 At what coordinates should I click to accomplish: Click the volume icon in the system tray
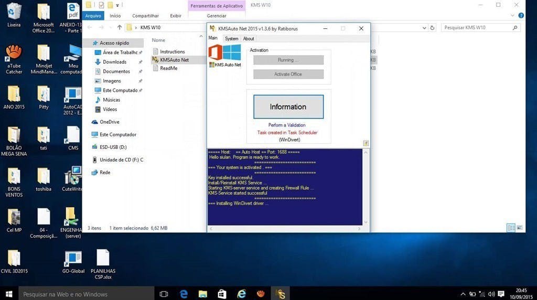pos(491,294)
